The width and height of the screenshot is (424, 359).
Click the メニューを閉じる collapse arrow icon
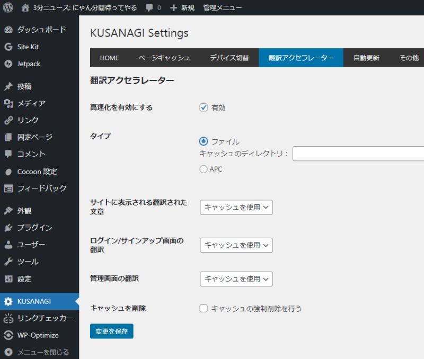click(x=8, y=352)
